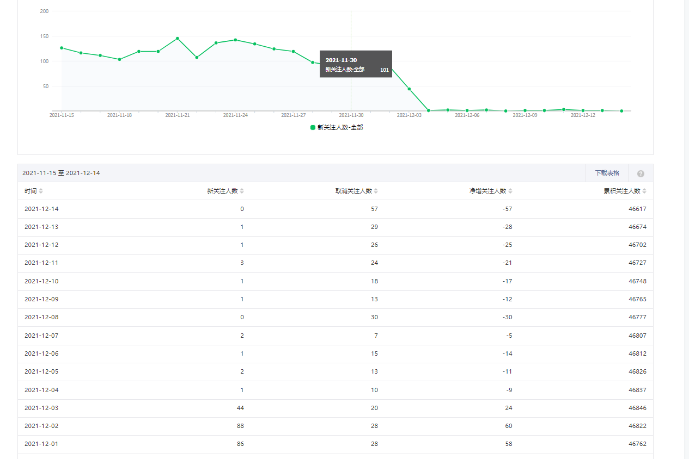Select the 2021-12-01 date cell
The image size is (689, 459).
click(41, 444)
